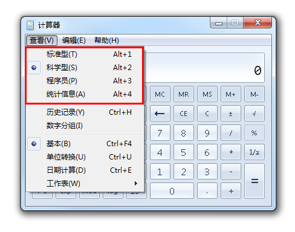Click the wide 0 digit key

coord(172,191)
